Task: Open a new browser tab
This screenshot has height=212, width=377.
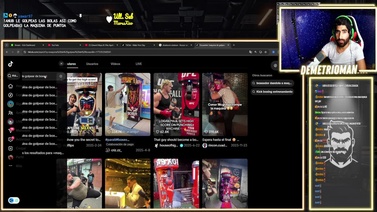Action: 234,45
